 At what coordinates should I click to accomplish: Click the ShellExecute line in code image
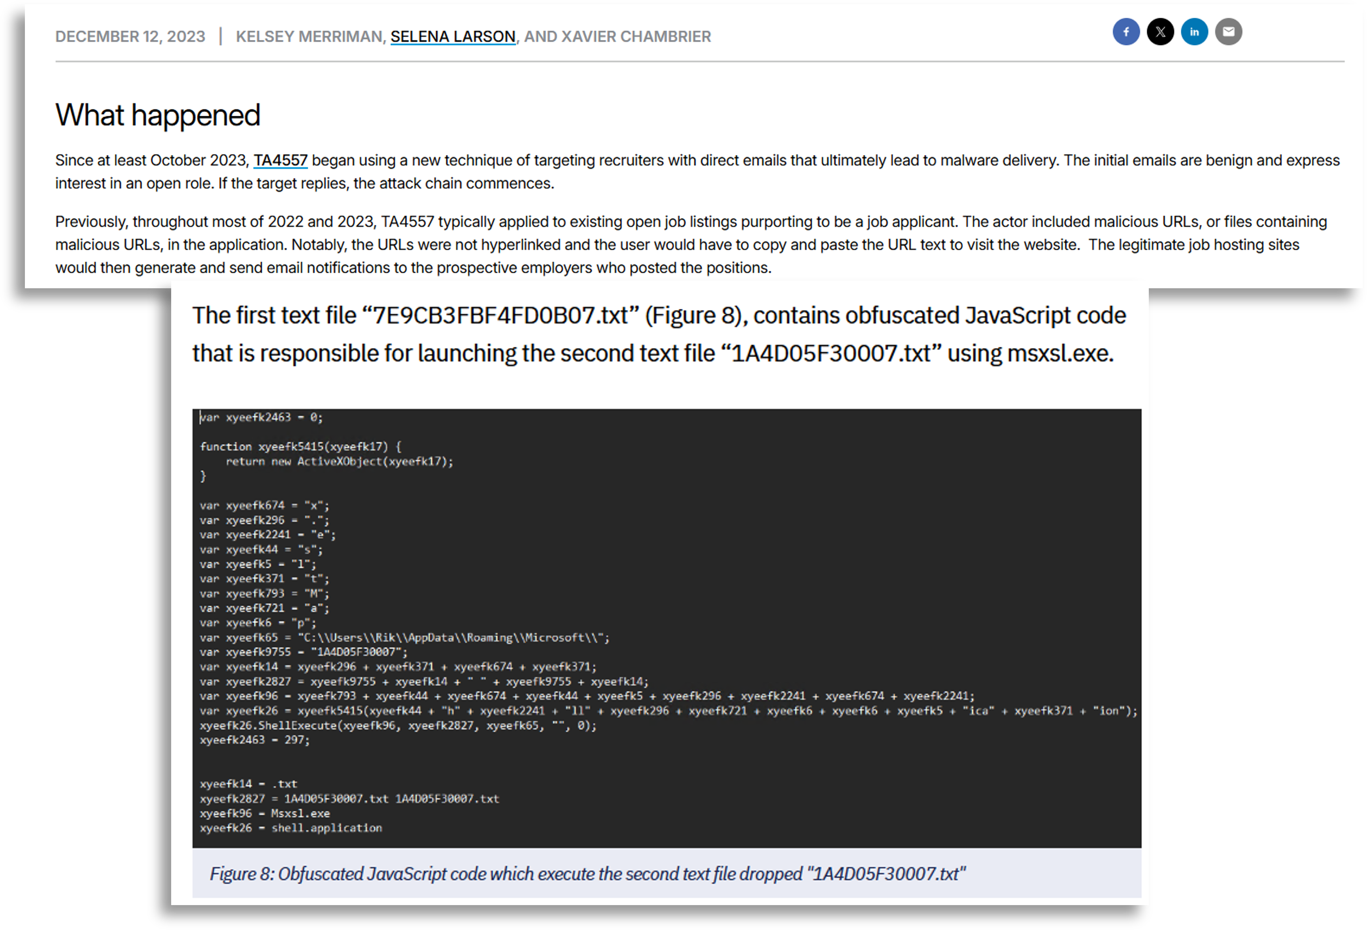pyautogui.click(x=398, y=725)
